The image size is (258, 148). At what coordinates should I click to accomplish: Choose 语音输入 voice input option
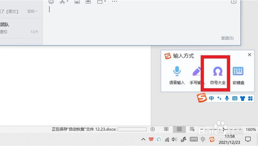pyautogui.click(x=177, y=76)
